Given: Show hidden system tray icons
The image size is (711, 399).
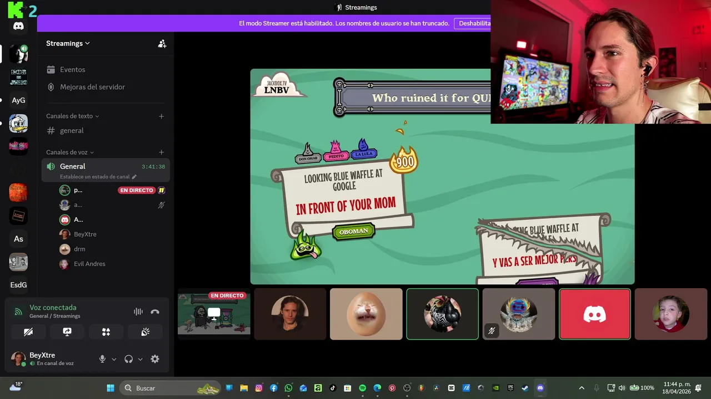Looking at the screenshot, I should [x=582, y=388].
